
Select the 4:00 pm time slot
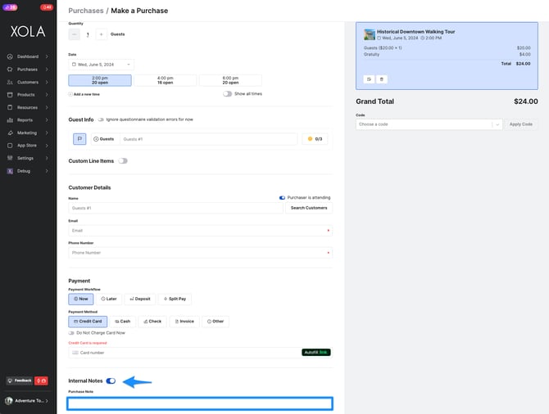coord(166,80)
